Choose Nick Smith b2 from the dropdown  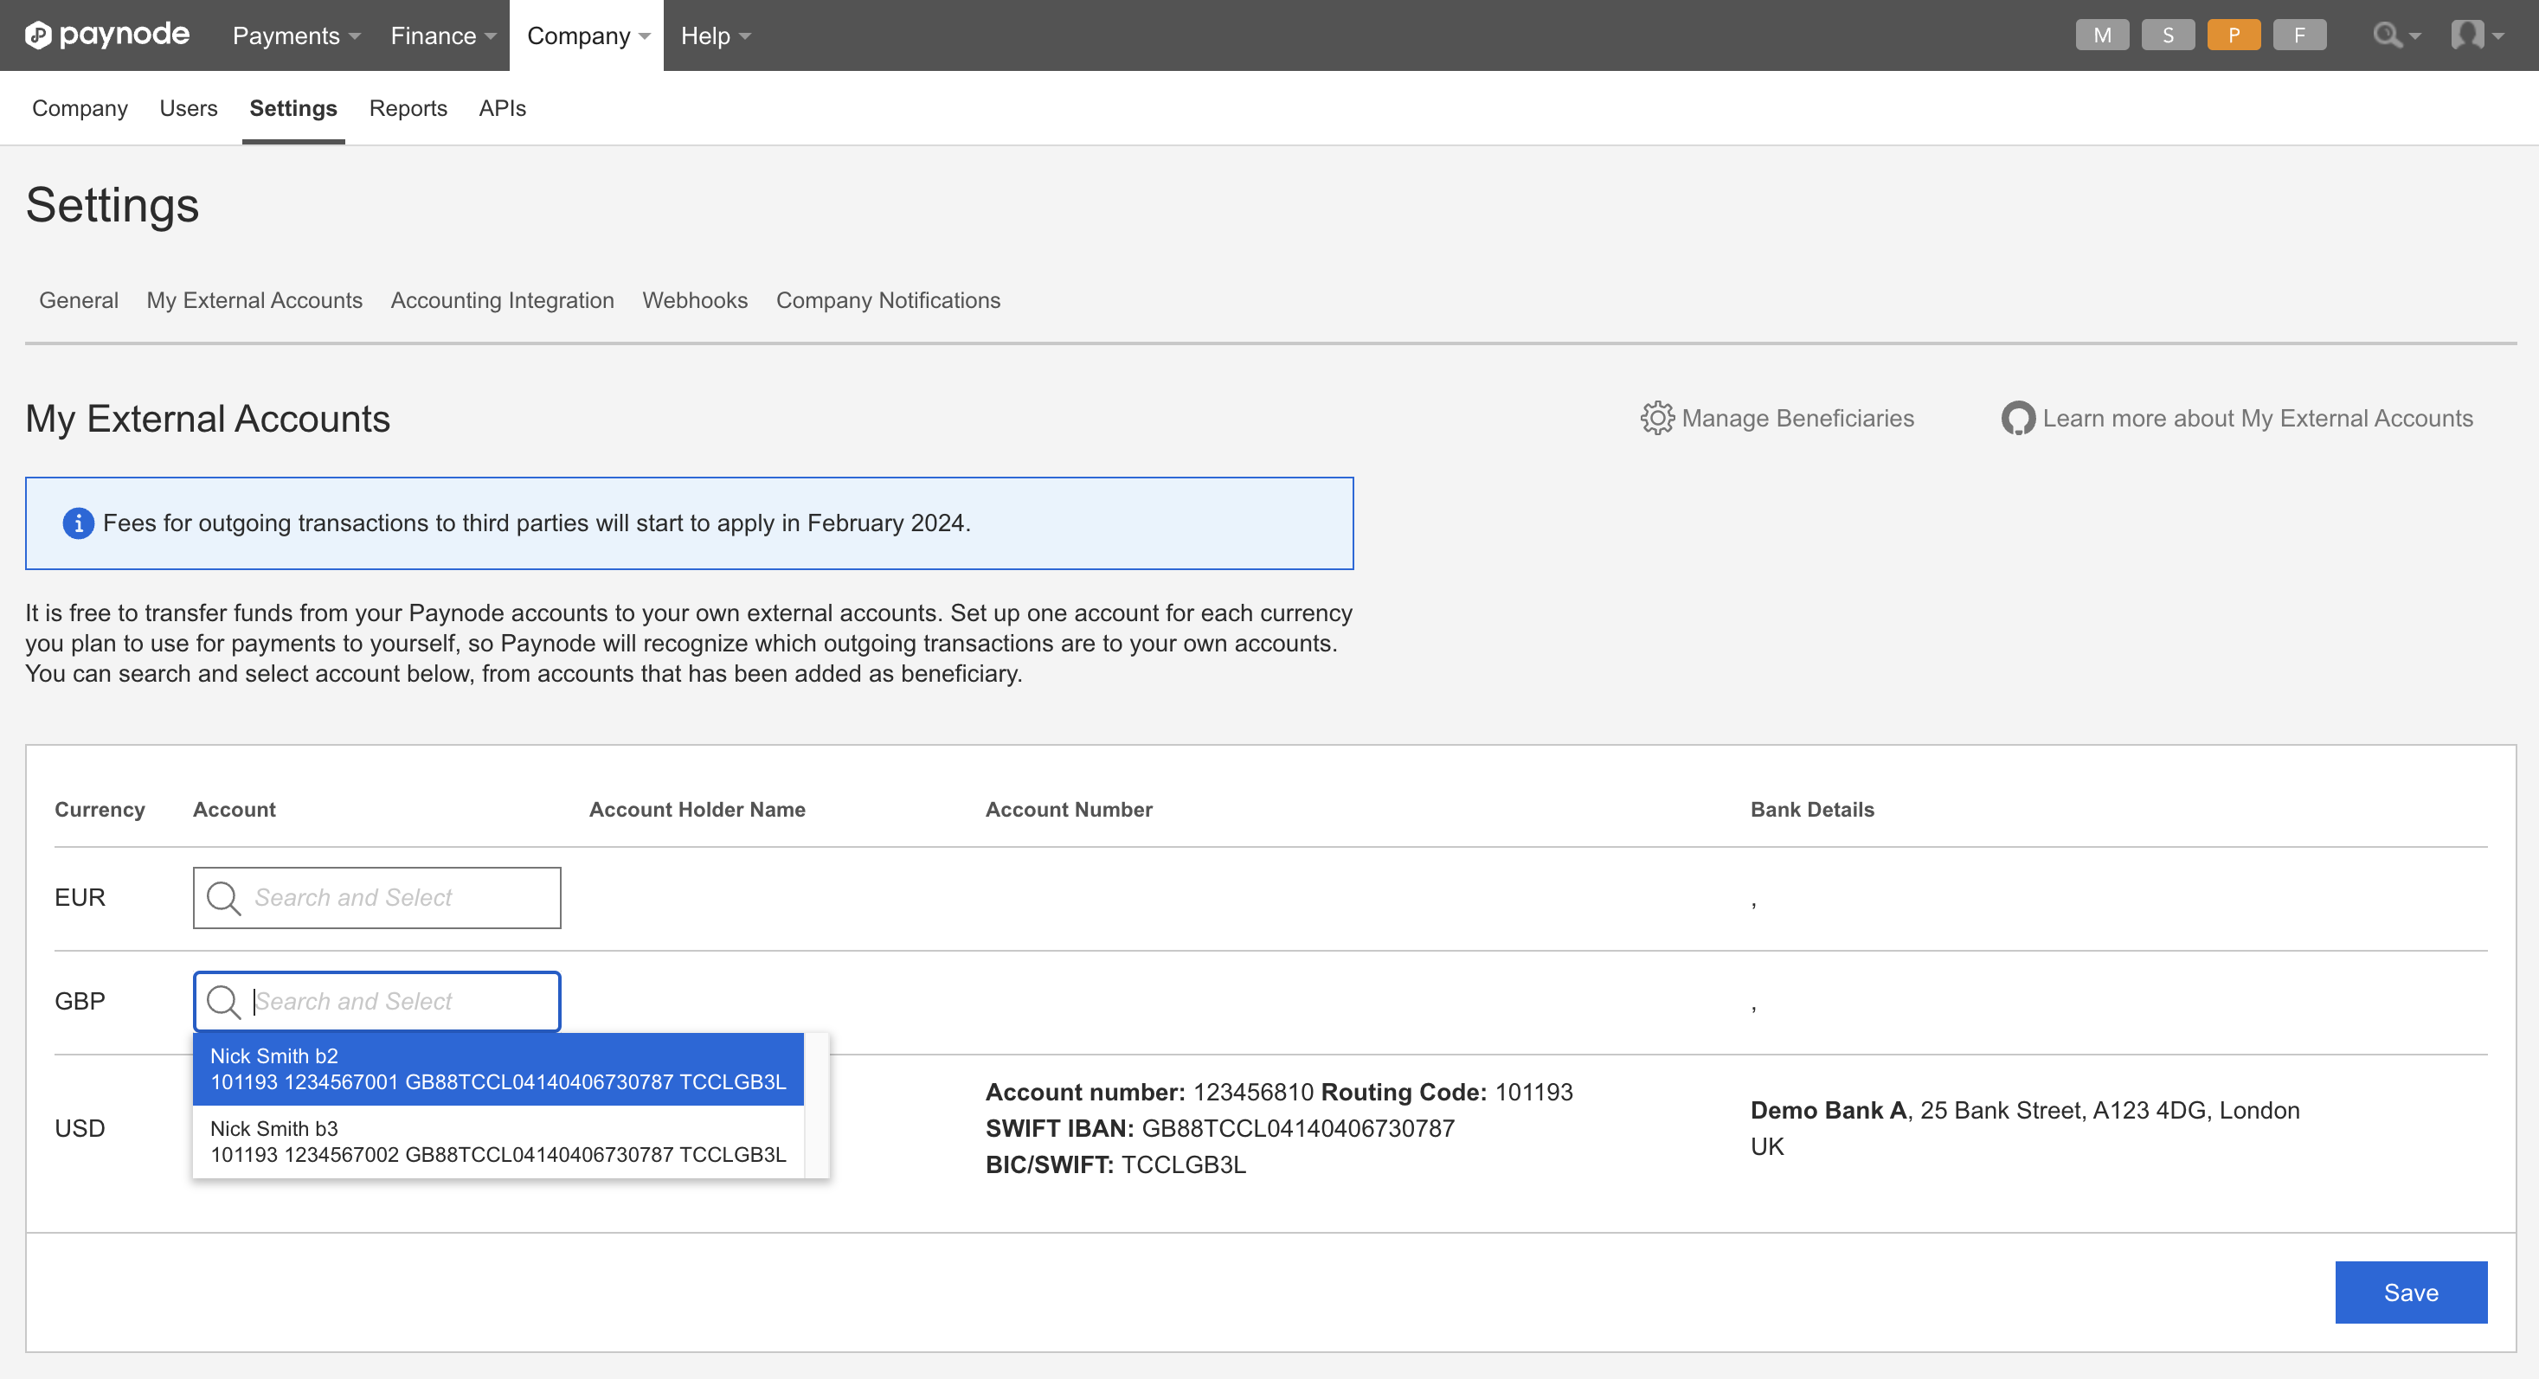pos(498,1068)
